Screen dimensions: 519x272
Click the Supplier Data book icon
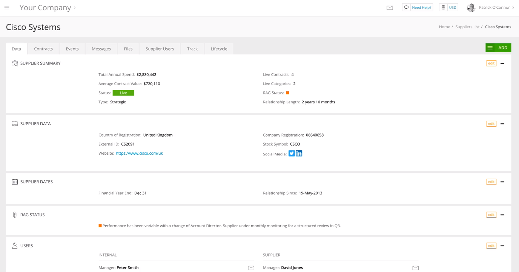tap(15, 124)
